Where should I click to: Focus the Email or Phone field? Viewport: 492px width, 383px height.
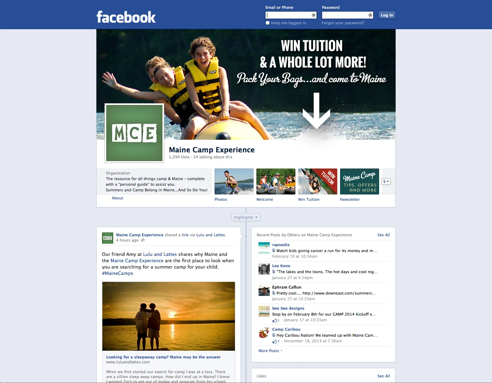pos(291,15)
